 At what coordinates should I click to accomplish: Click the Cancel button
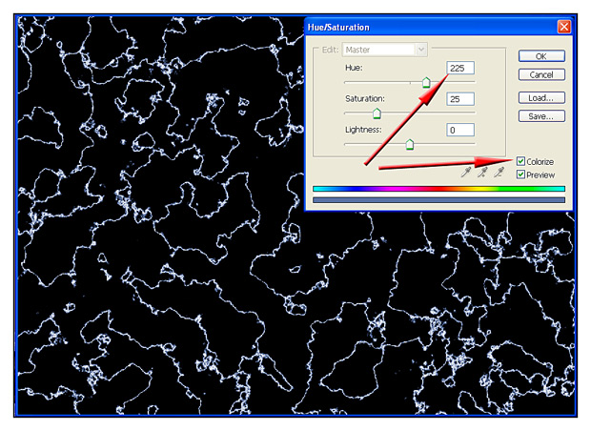541,74
